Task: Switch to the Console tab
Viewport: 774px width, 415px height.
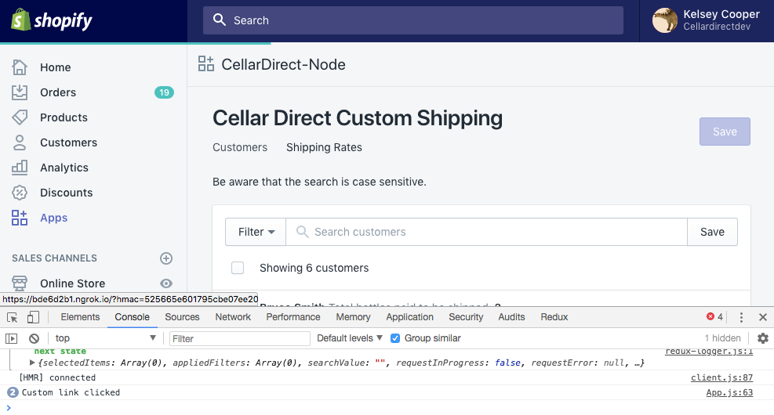Action: 132,317
